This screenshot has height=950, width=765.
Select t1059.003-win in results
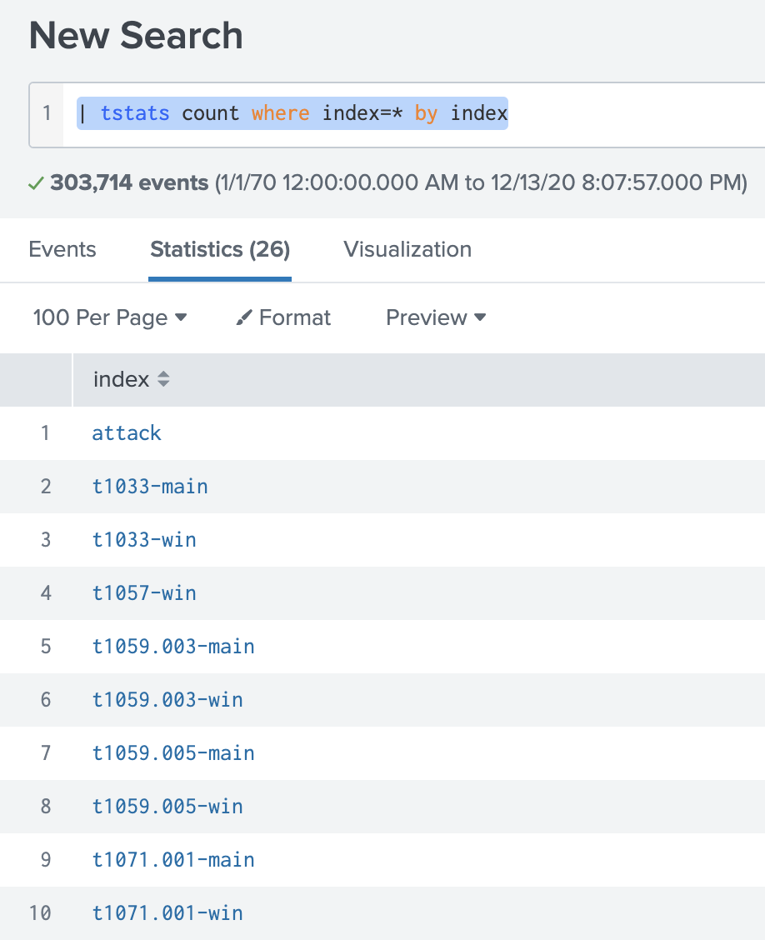point(167,700)
